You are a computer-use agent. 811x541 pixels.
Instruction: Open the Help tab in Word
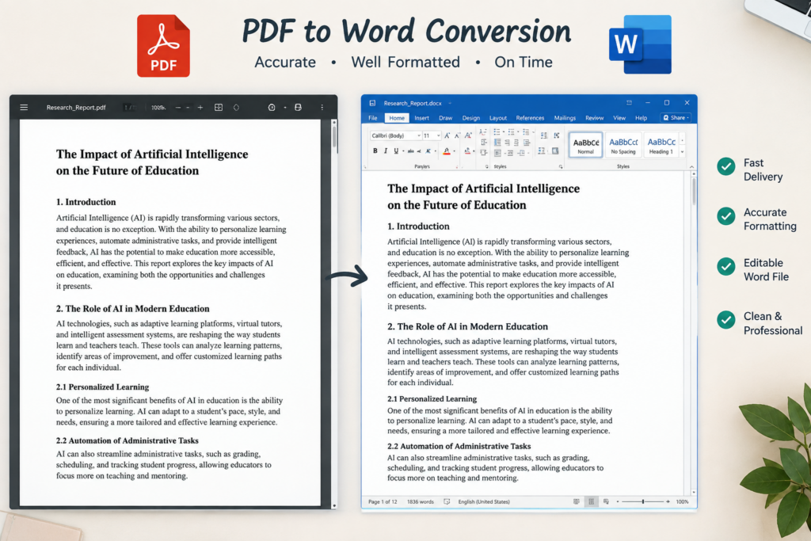[642, 118]
